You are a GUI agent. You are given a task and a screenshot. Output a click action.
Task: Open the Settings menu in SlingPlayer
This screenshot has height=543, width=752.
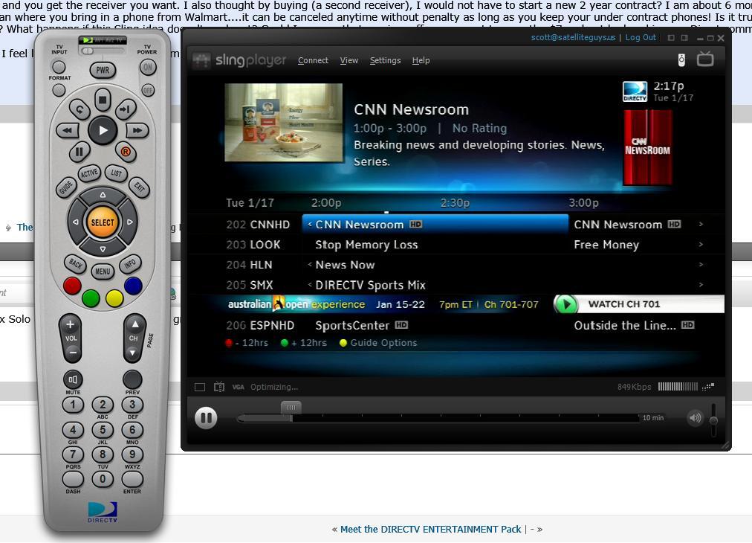coord(385,60)
